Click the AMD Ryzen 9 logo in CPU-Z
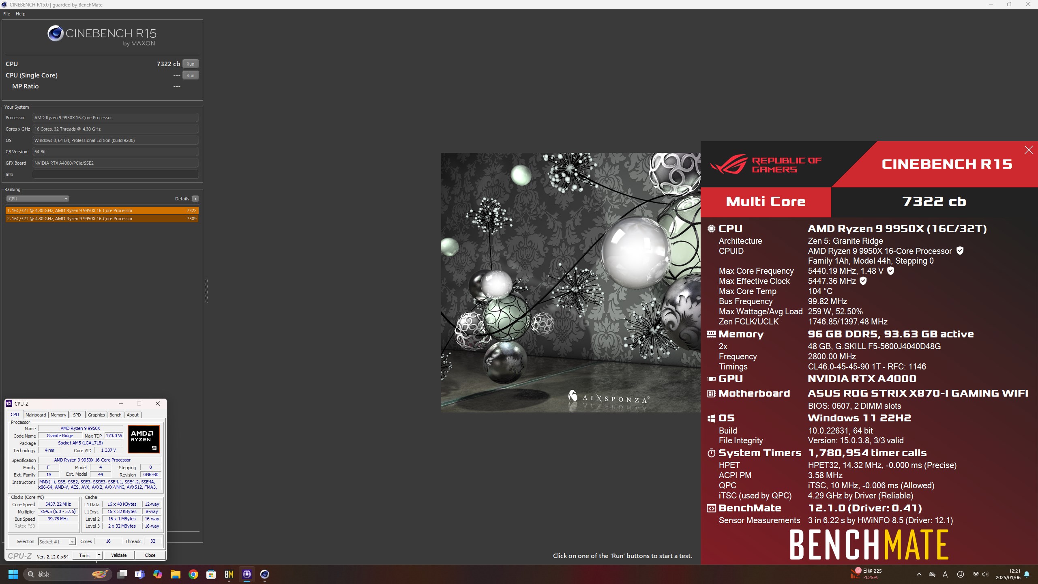The width and height of the screenshot is (1038, 584). pos(144,439)
